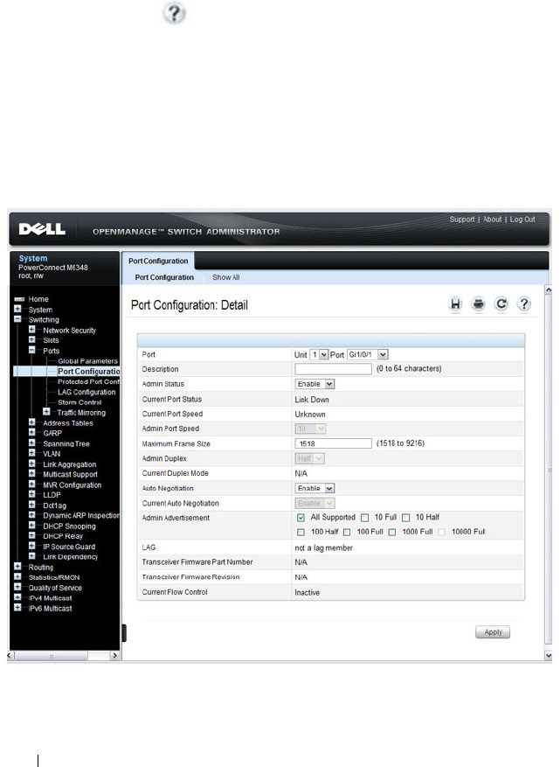Open the LLDP tree item
The image size is (560, 767).
(x=52, y=495)
